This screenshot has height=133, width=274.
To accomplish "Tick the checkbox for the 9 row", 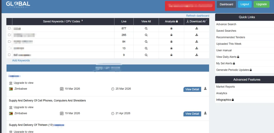I will click(x=9, y=55).
